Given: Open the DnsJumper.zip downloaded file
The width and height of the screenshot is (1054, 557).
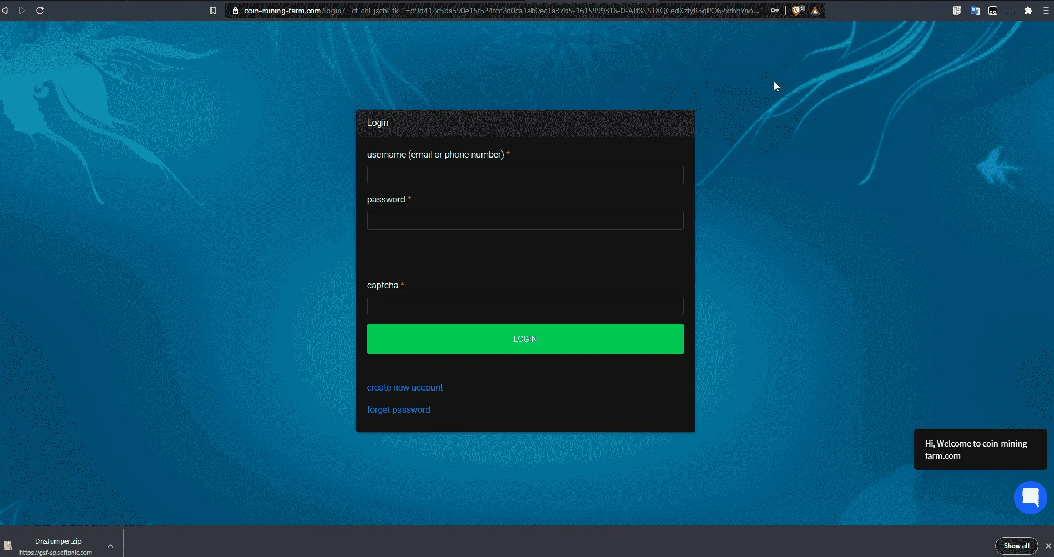Looking at the screenshot, I should [x=58, y=541].
